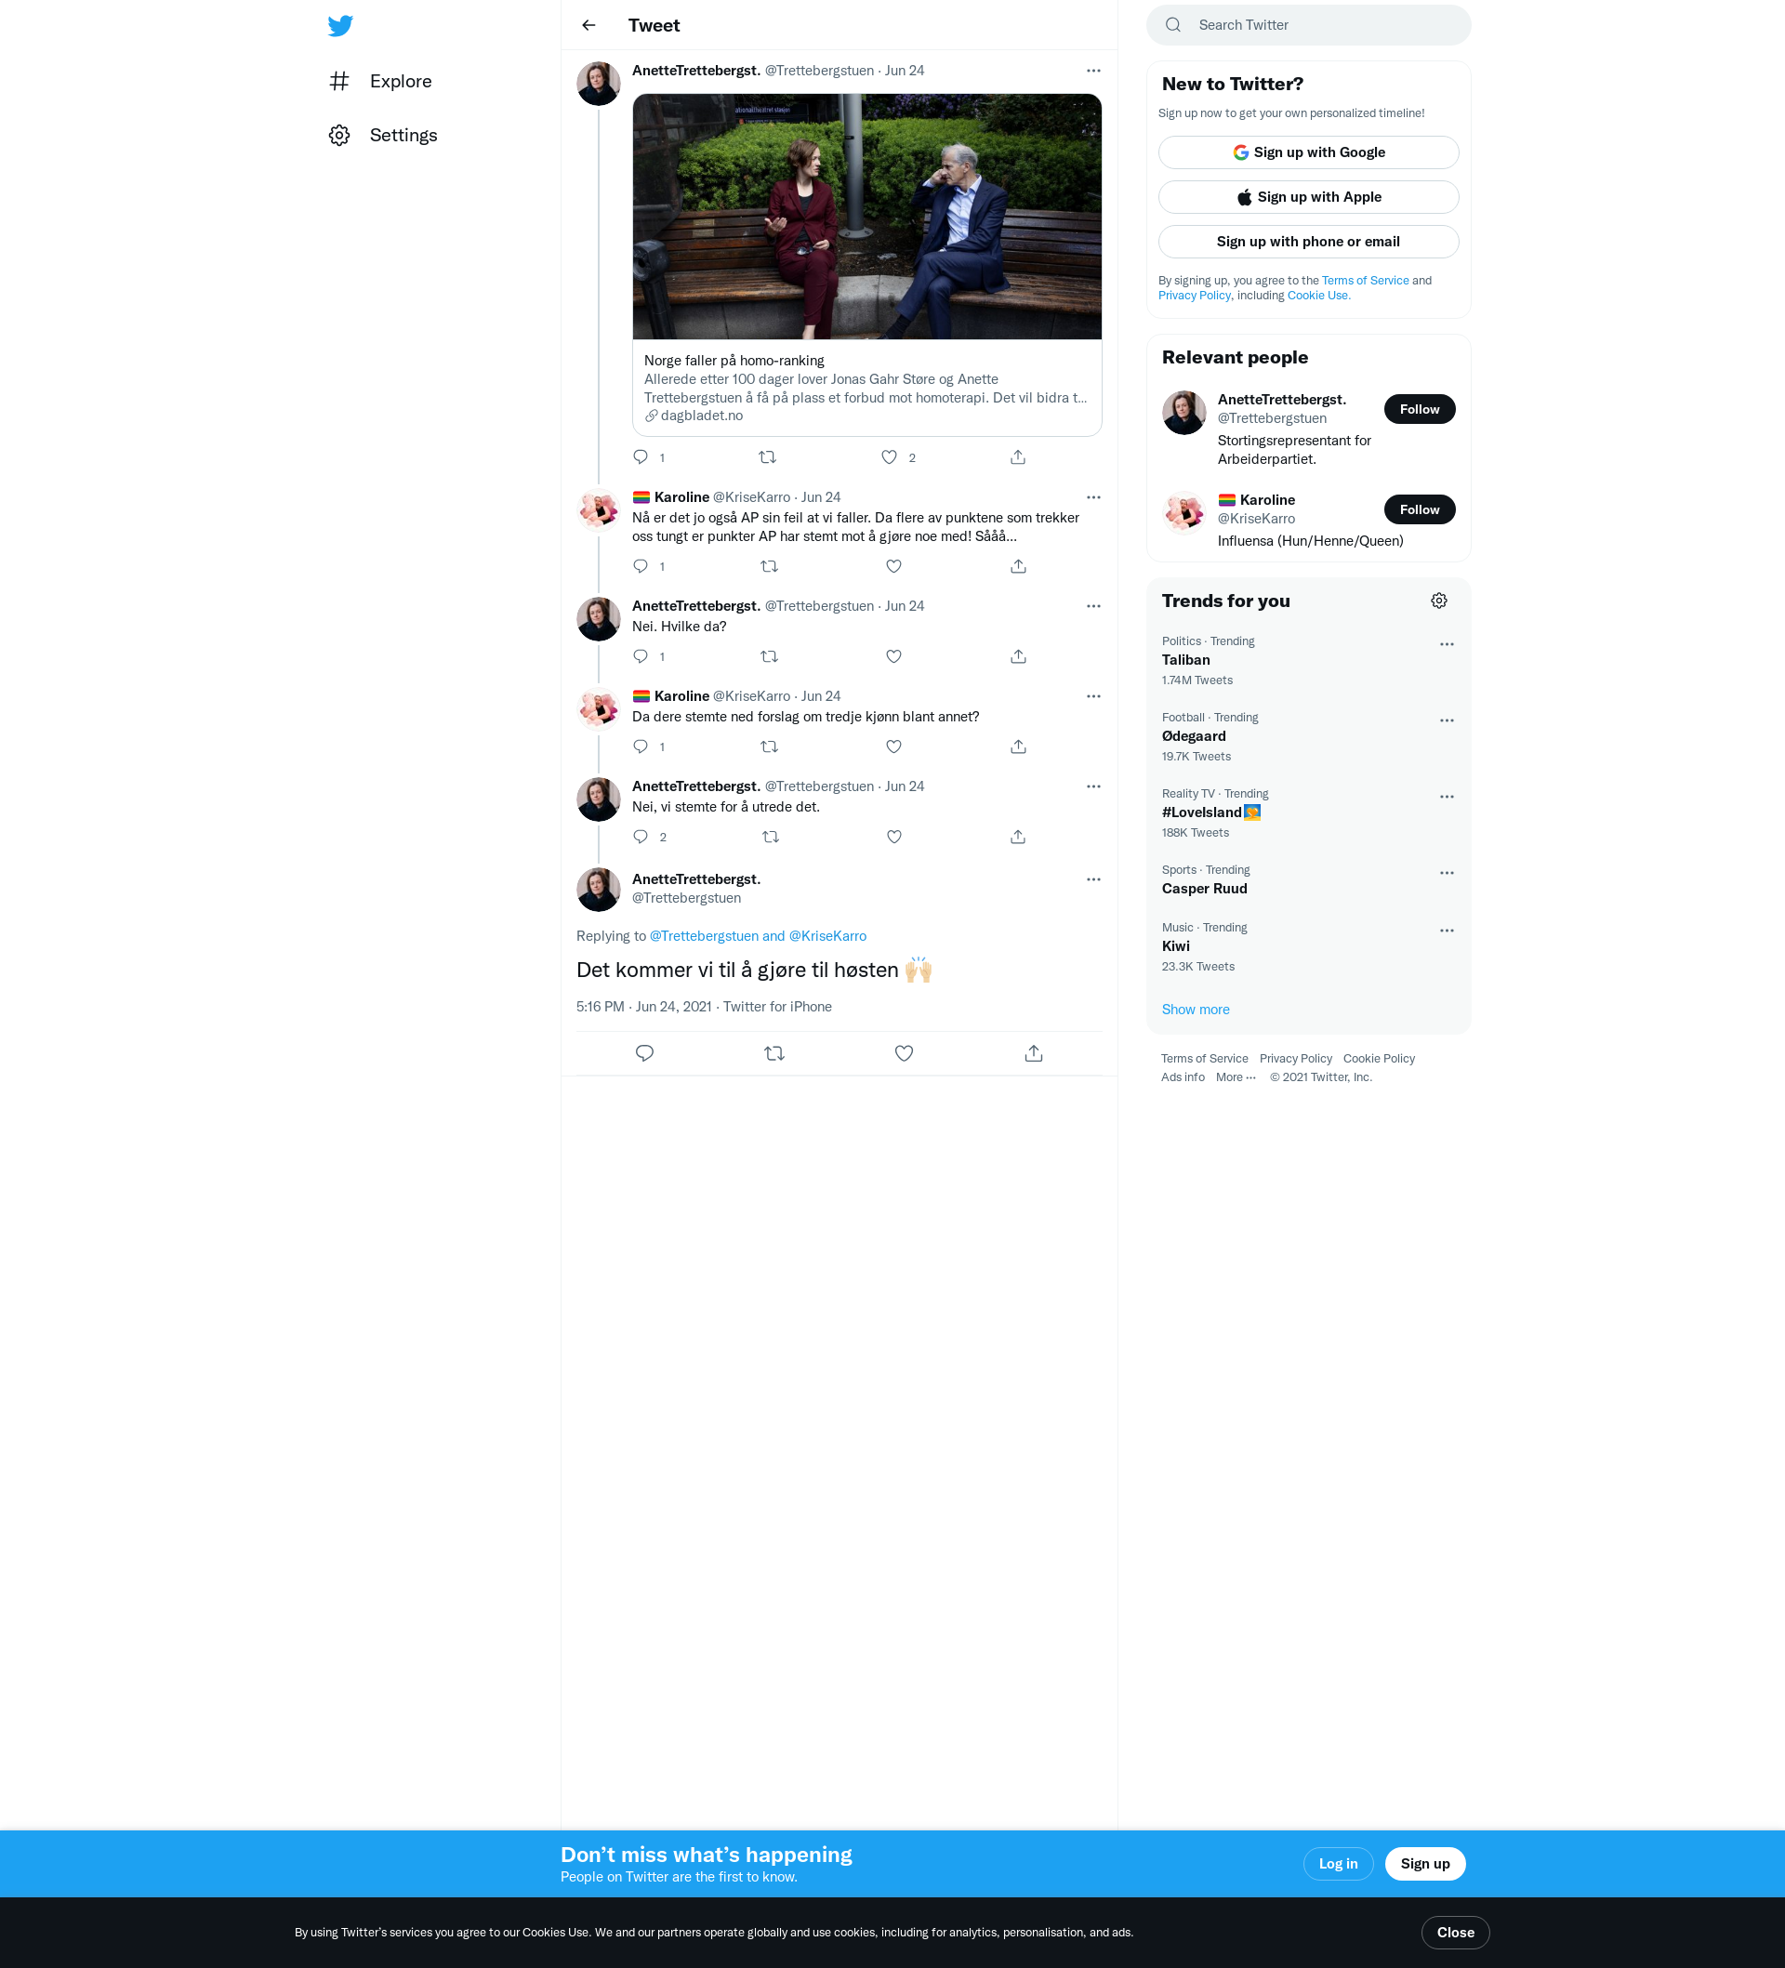Click the Log in button

(x=1338, y=1864)
